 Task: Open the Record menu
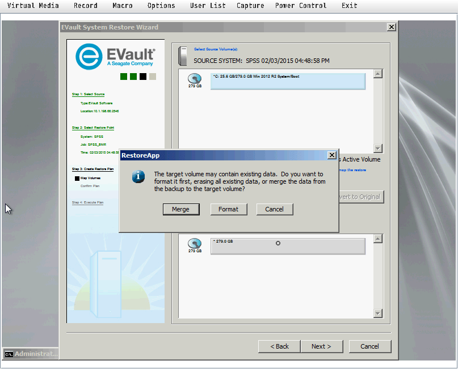pyautogui.click(x=86, y=6)
